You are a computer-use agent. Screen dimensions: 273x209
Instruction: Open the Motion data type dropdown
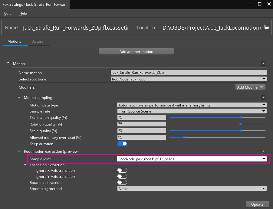point(264,104)
